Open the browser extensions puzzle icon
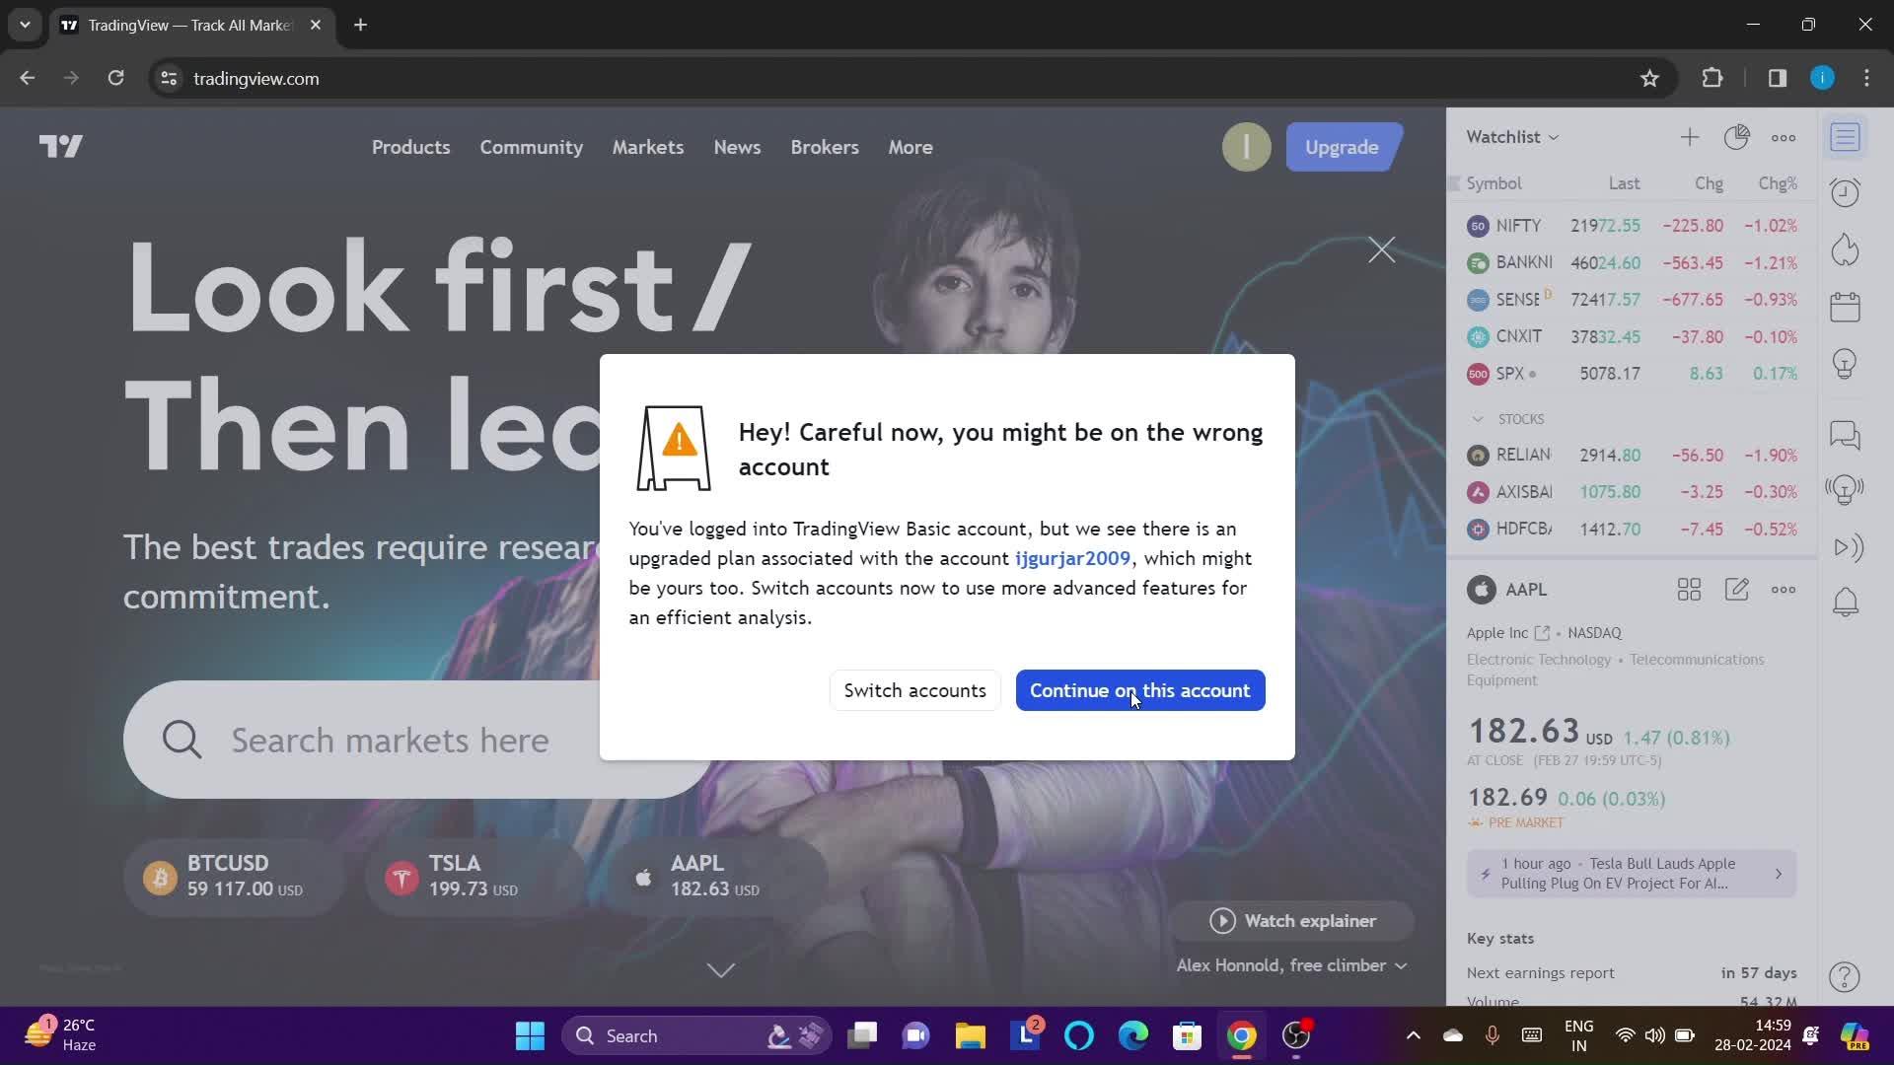The image size is (1894, 1065). click(1712, 78)
